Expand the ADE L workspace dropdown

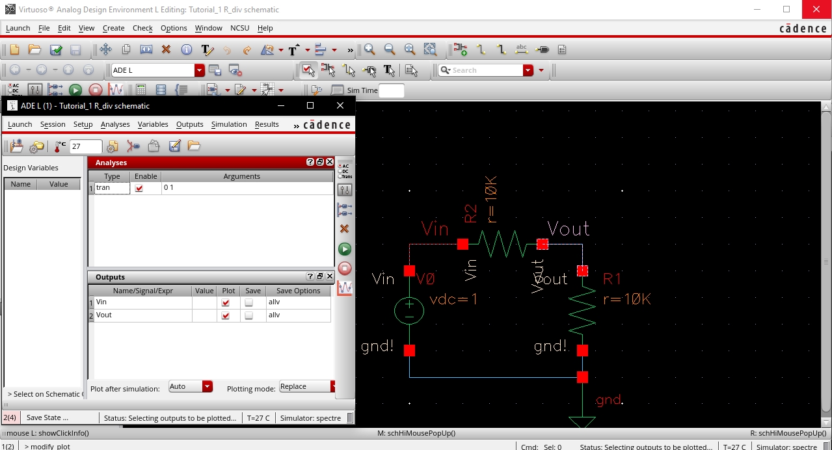tap(200, 70)
